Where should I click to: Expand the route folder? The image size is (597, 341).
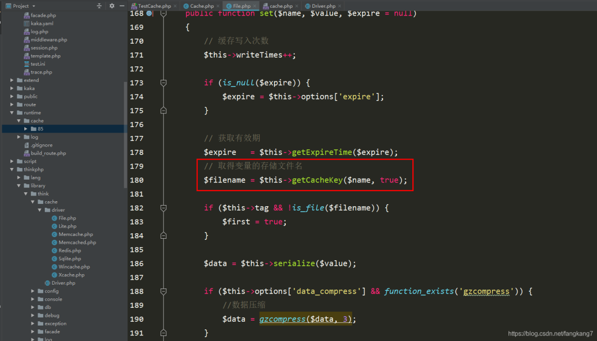point(12,104)
